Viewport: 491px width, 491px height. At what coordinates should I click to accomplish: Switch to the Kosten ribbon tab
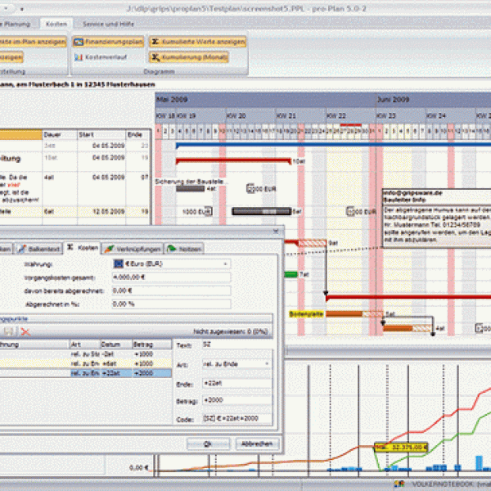tap(56, 25)
